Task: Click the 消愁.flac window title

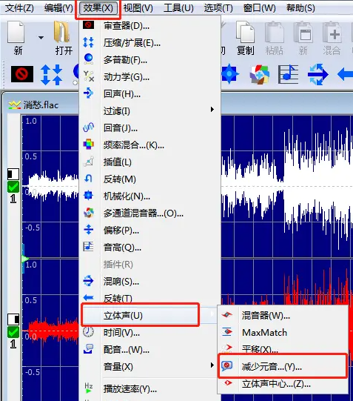Action: point(41,105)
